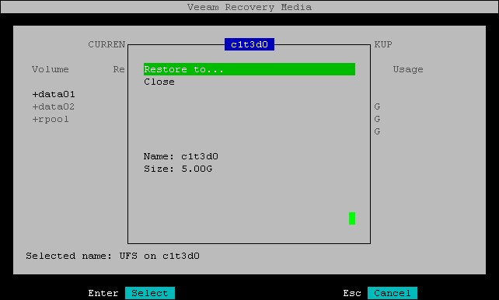This screenshot has width=499, height=300.
Task: Select the 'Restore to...' menu option
Action: 249,69
